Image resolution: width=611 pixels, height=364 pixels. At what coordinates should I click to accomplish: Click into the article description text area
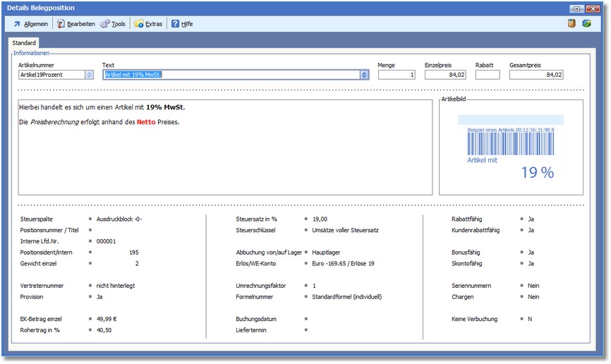coord(224,162)
